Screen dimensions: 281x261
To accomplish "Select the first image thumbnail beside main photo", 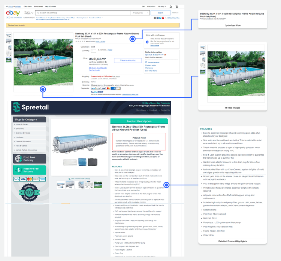I will [9, 35].
